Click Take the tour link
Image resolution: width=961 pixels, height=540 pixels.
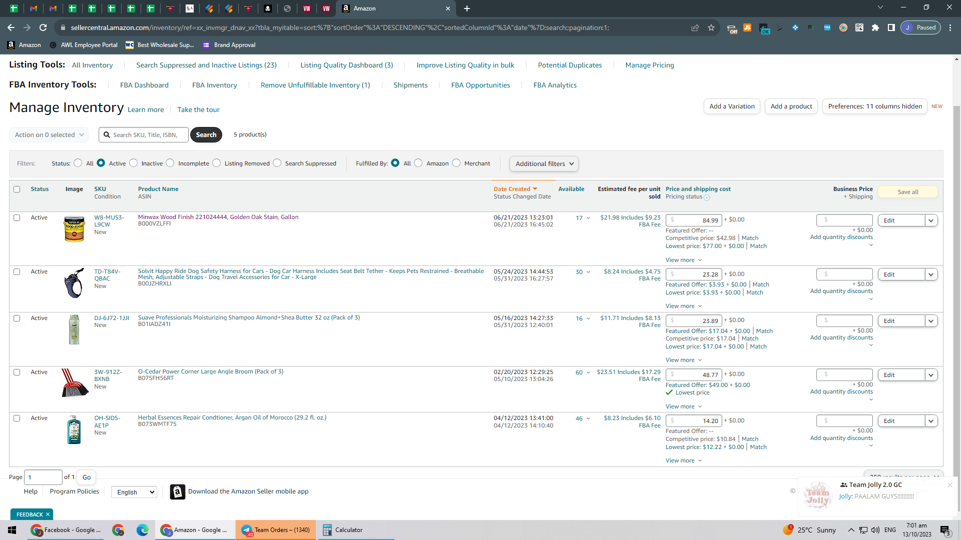point(199,110)
